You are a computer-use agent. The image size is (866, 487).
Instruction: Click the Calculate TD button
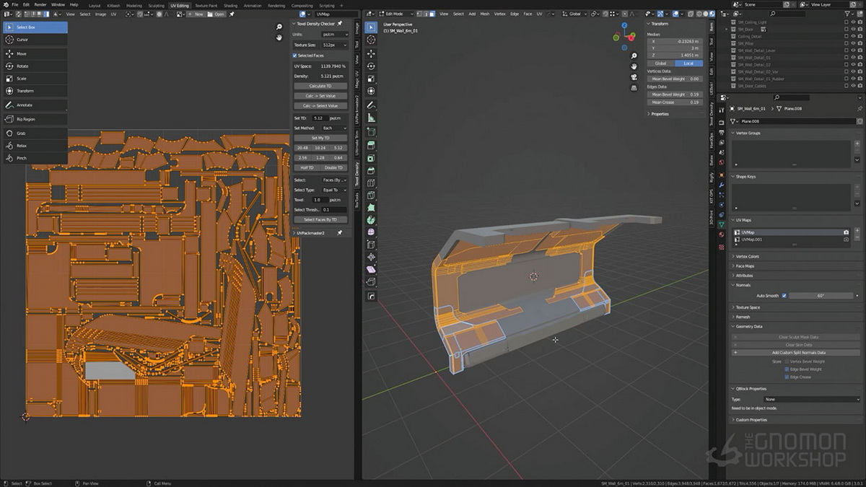320,86
